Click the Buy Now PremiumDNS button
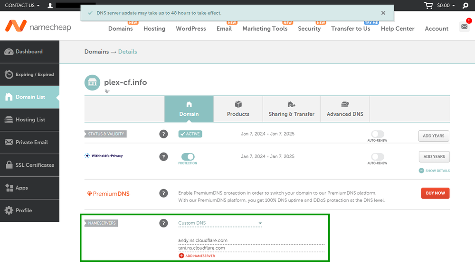The height and width of the screenshot is (263, 475). [x=435, y=193]
